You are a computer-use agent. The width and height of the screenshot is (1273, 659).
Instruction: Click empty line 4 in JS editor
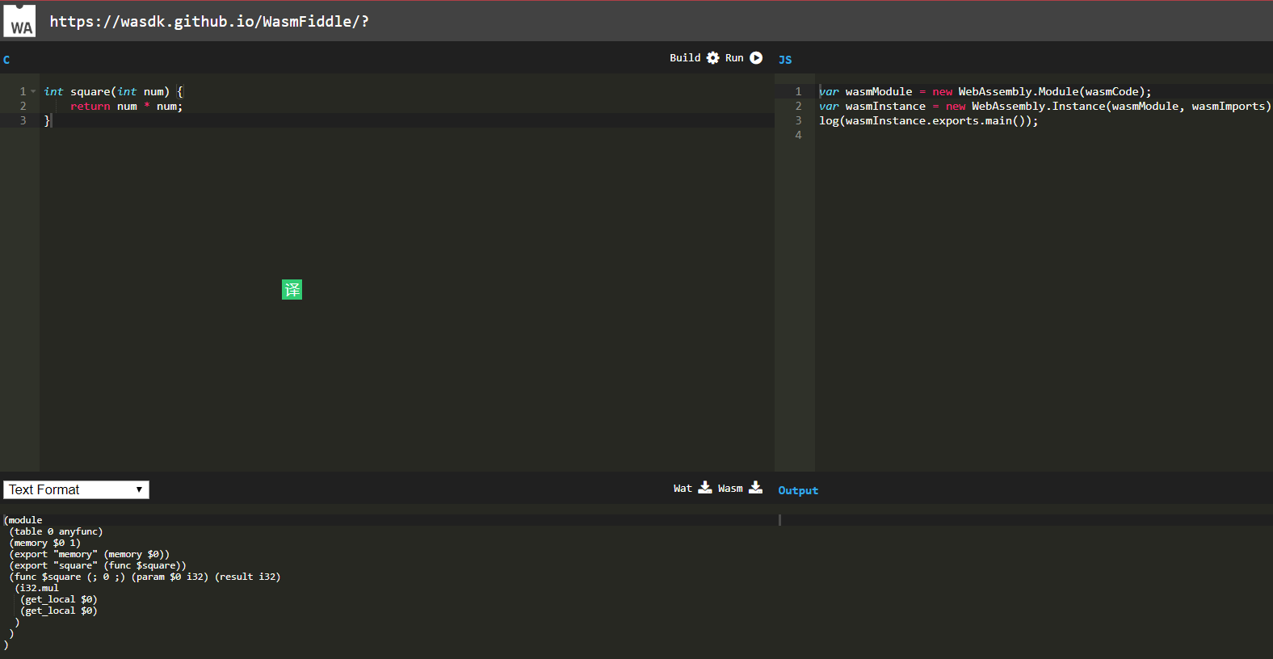[969, 136]
